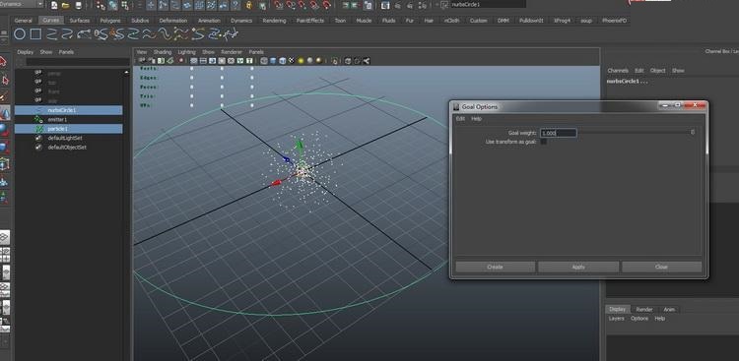
Task: Click the last curve shelf icon
Action: [231, 33]
